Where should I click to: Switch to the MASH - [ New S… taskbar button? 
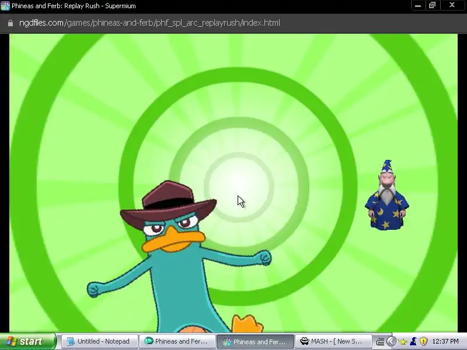(333, 341)
